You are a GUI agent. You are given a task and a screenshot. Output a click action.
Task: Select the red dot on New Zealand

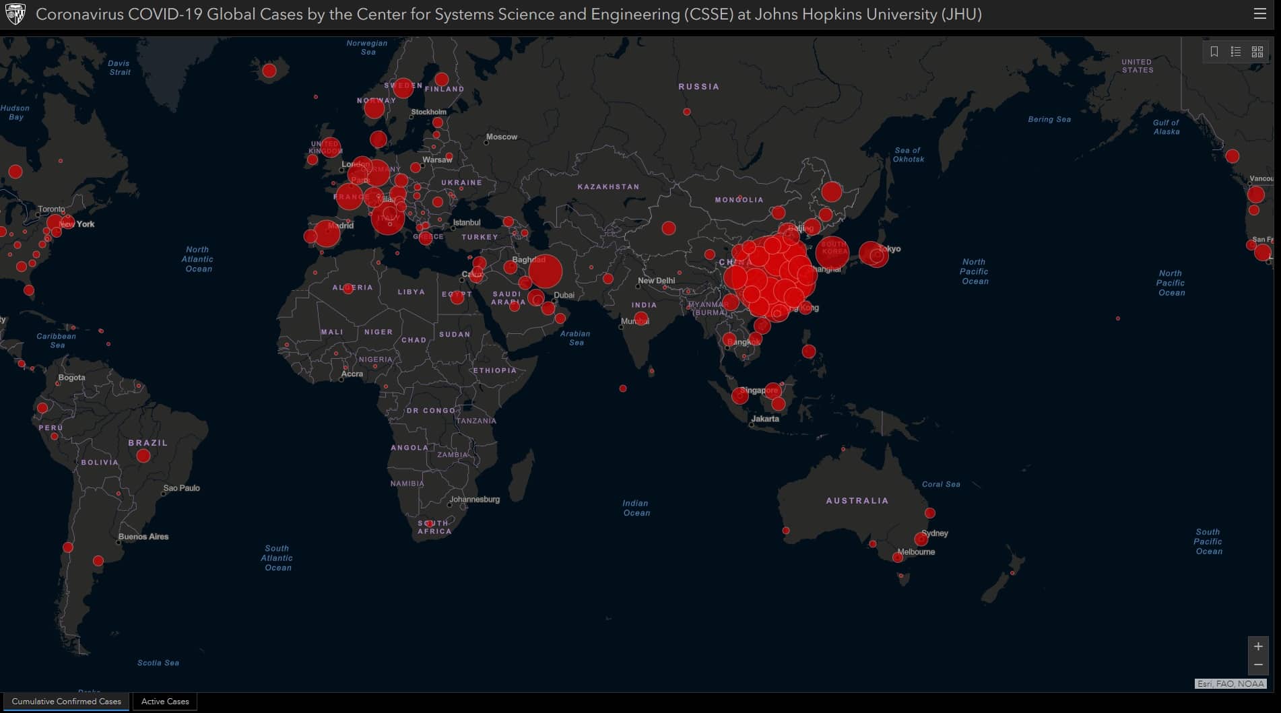pos(1012,573)
